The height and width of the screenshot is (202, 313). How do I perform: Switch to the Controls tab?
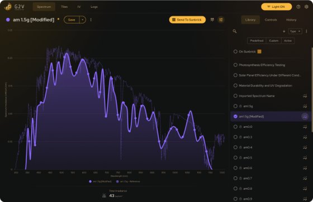[x=271, y=20]
